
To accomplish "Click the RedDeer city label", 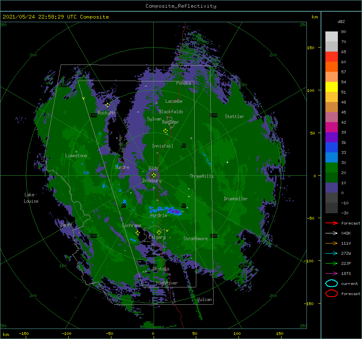I will point(171,122).
